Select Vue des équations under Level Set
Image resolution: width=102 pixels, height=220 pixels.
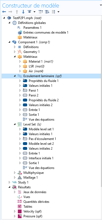(x=42, y=168)
